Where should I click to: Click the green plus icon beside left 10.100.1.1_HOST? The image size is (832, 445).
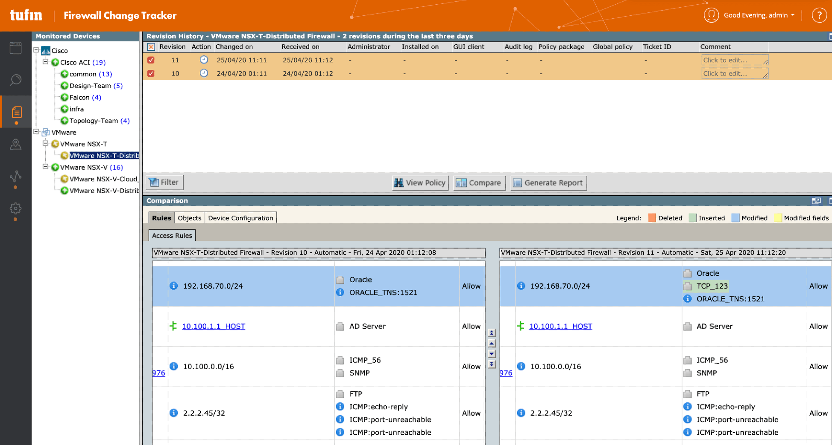(173, 326)
